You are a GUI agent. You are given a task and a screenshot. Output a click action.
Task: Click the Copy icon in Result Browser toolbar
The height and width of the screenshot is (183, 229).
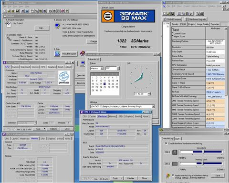(x=183, y=14)
